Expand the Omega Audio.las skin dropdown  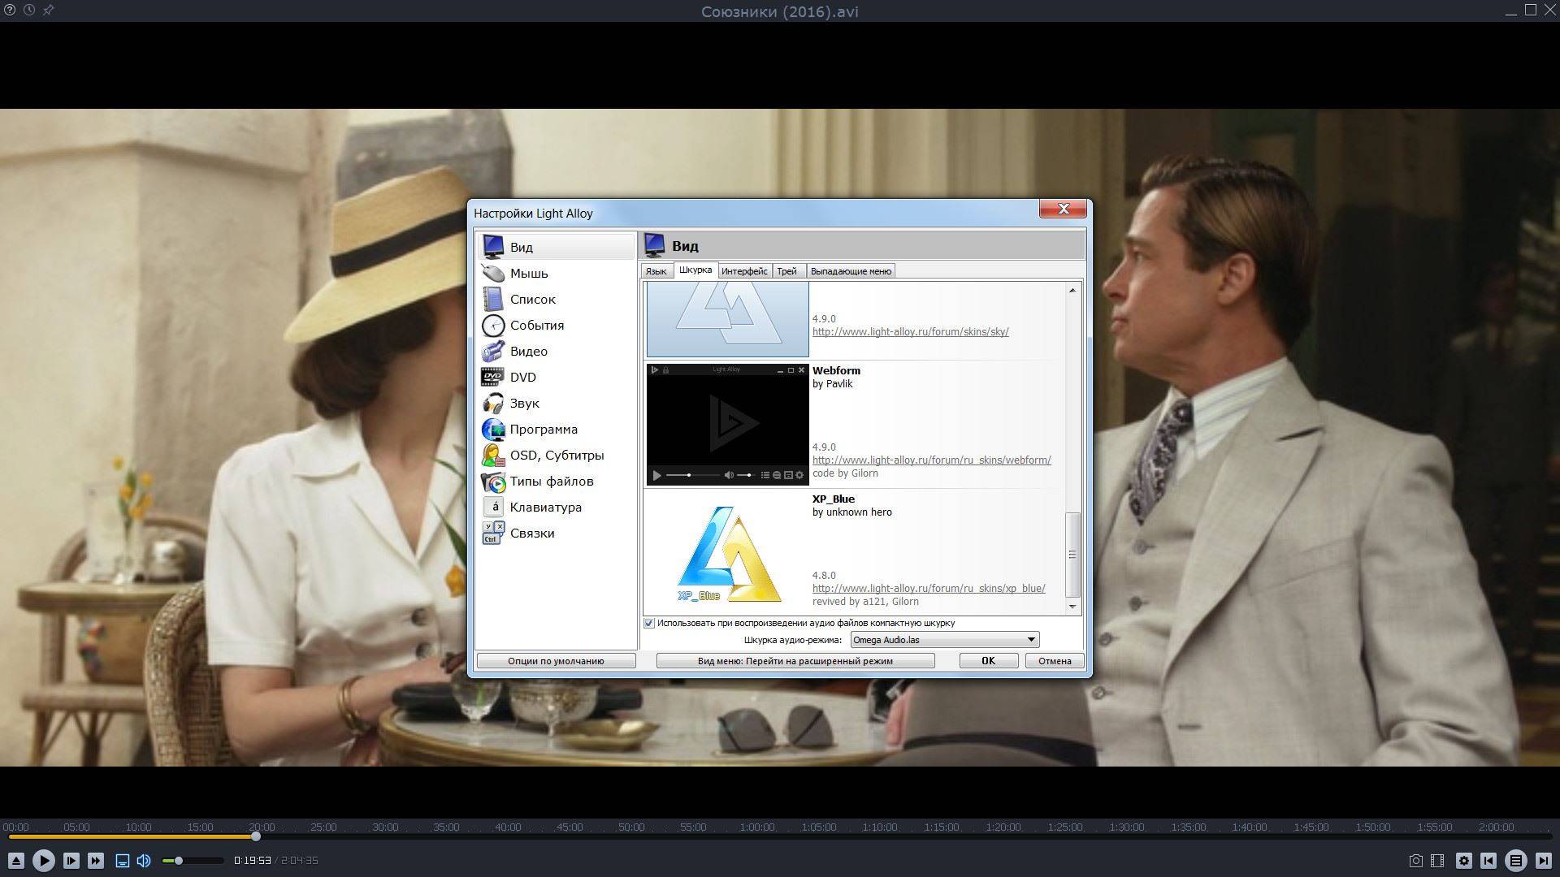945,640
